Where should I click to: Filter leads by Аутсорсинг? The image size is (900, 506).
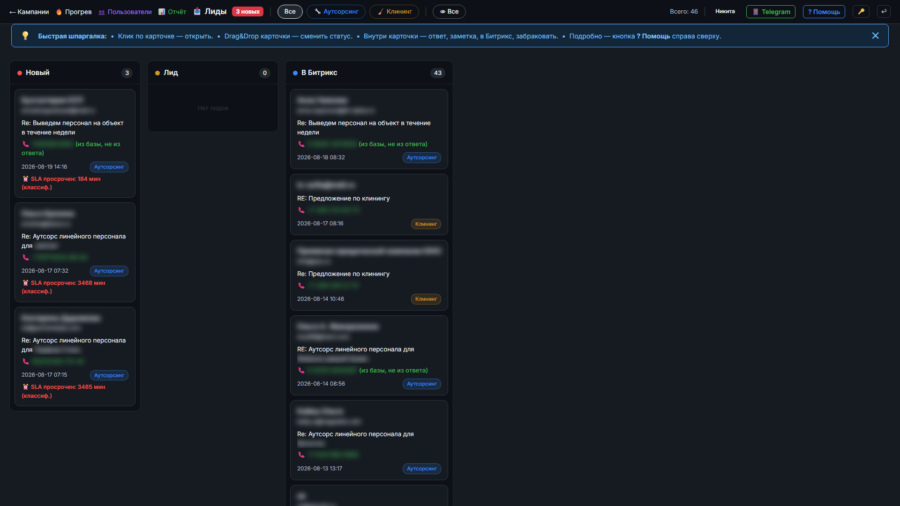[336, 12]
